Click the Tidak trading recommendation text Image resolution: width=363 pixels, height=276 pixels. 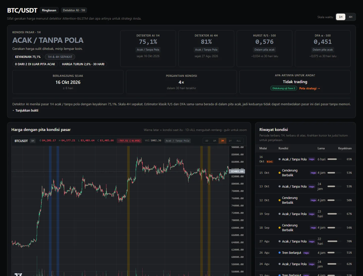point(295,82)
